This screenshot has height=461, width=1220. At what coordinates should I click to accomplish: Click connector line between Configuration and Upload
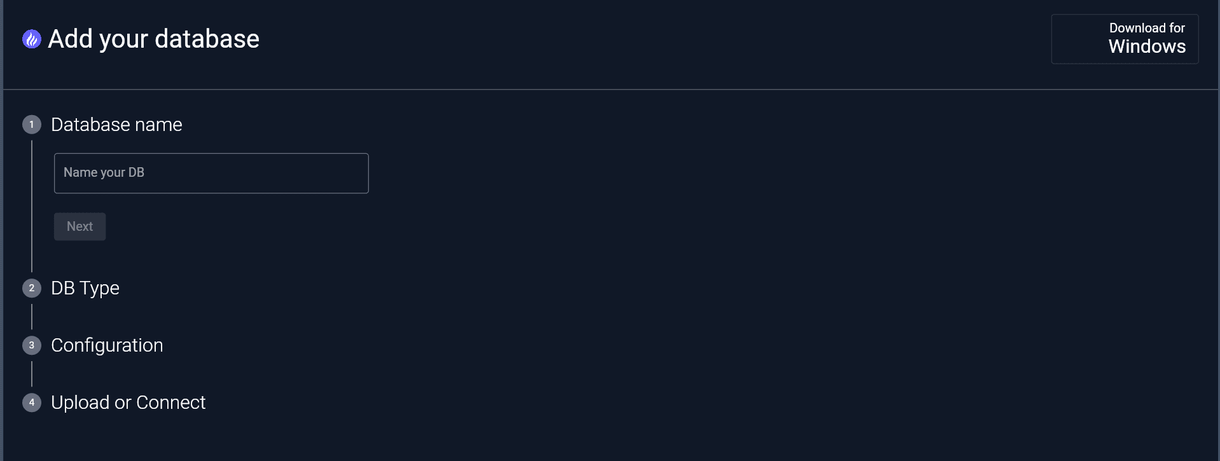coord(32,374)
